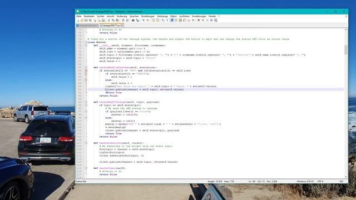The height and width of the screenshot is (200, 356).
Task: Open the Fenster menu
Action: click(x=212, y=16)
